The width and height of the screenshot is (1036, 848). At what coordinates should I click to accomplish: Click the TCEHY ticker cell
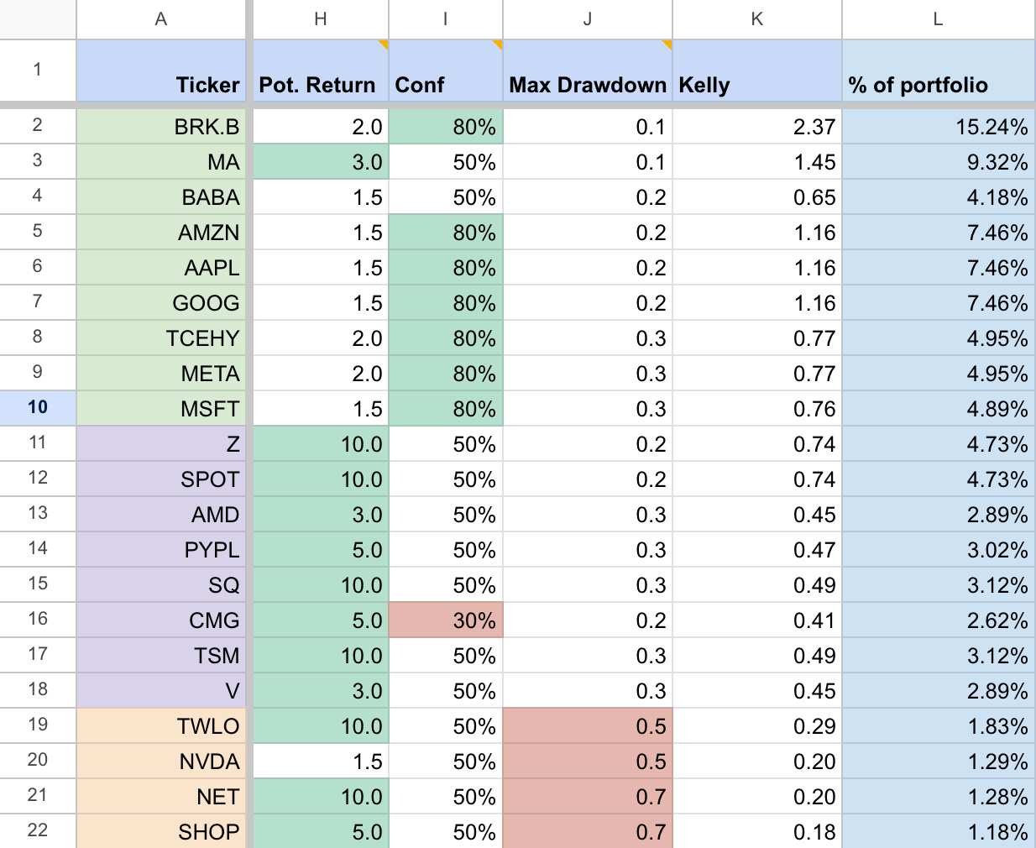161,338
